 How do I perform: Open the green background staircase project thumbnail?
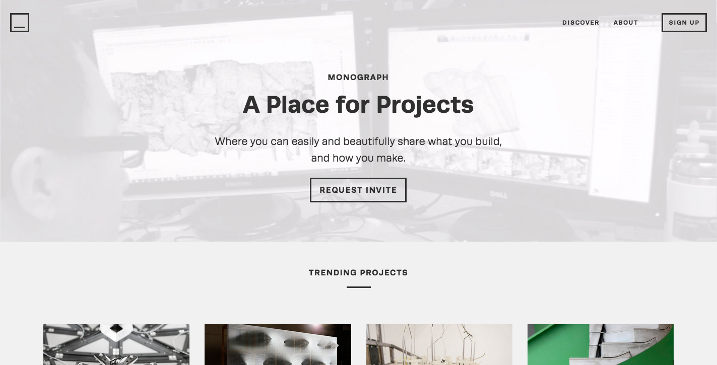[x=601, y=344]
